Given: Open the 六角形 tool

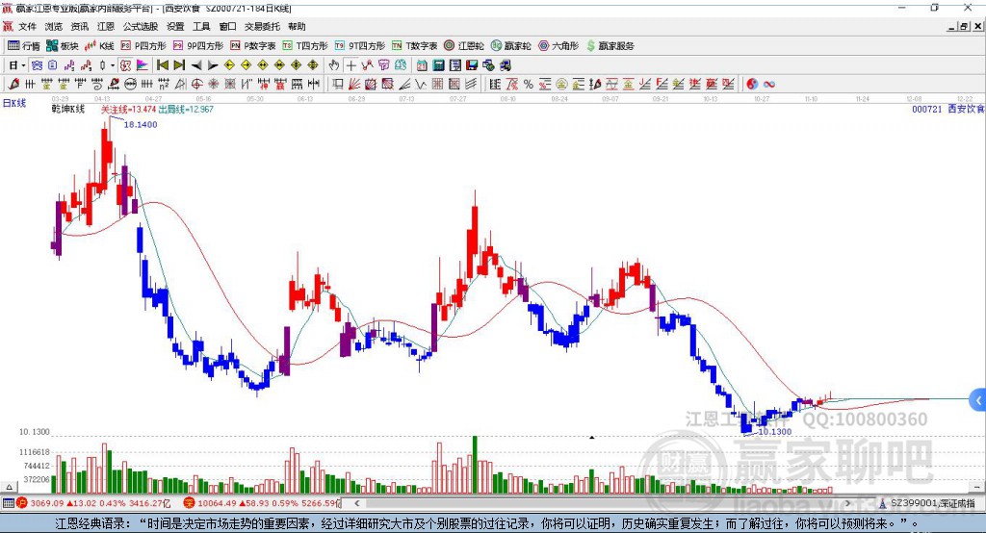Looking at the screenshot, I should pos(558,46).
